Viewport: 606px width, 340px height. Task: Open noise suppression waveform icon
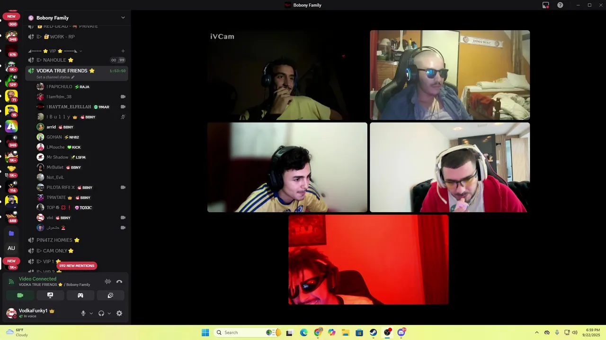[108, 281]
